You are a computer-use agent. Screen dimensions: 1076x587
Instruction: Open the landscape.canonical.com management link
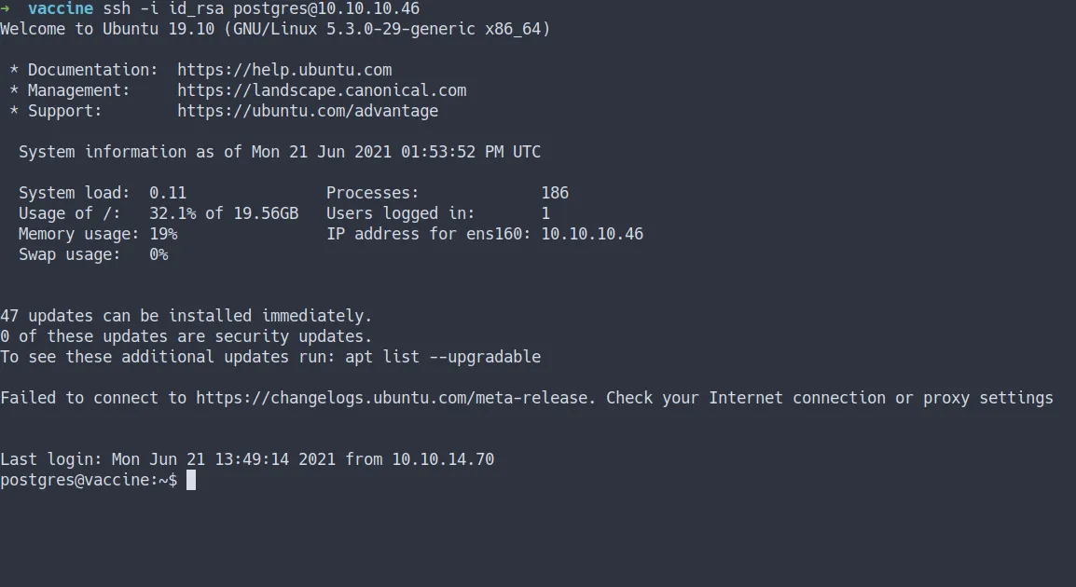point(322,90)
